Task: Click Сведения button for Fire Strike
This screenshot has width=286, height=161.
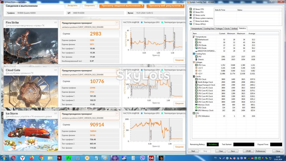Action: [x=179, y=60]
